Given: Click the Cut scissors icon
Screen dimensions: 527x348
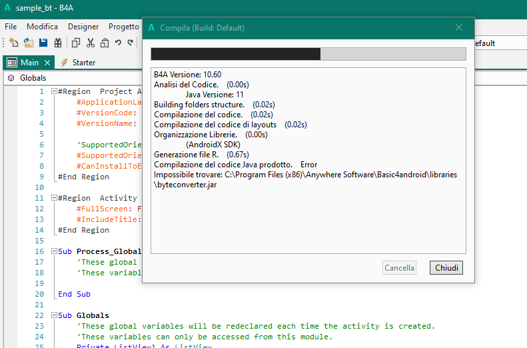Looking at the screenshot, I should coord(91,43).
